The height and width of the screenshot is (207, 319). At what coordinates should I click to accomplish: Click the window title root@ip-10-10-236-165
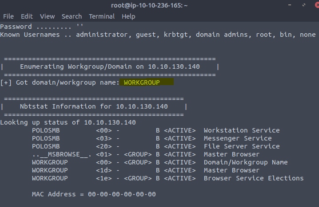point(149,5)
